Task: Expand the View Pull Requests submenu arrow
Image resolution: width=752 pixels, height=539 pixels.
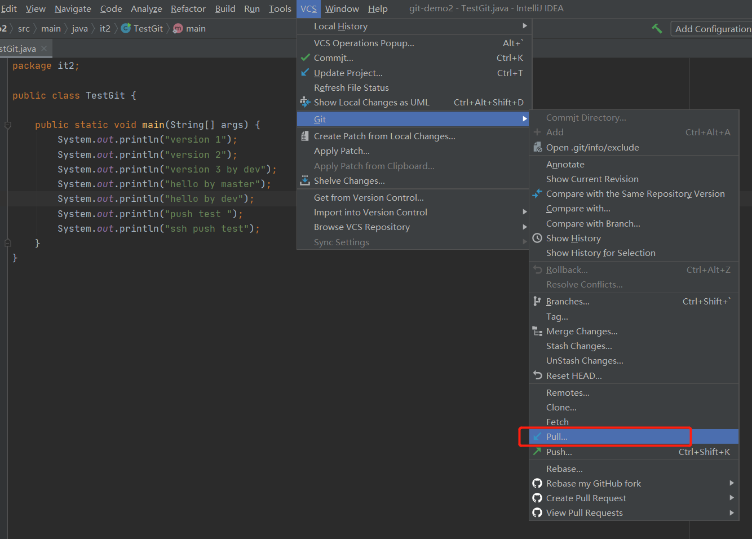Action: (732, 513)
